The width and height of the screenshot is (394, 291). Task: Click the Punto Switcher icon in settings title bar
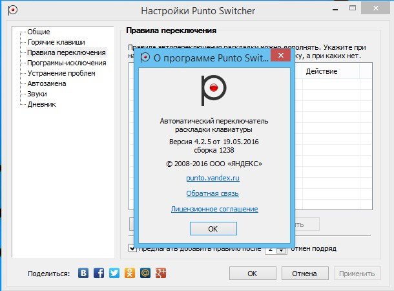coord(12,10)
